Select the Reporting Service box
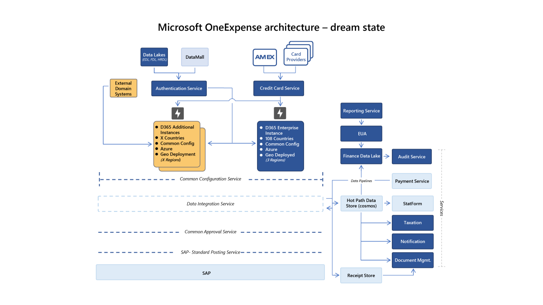 [361, 111]
